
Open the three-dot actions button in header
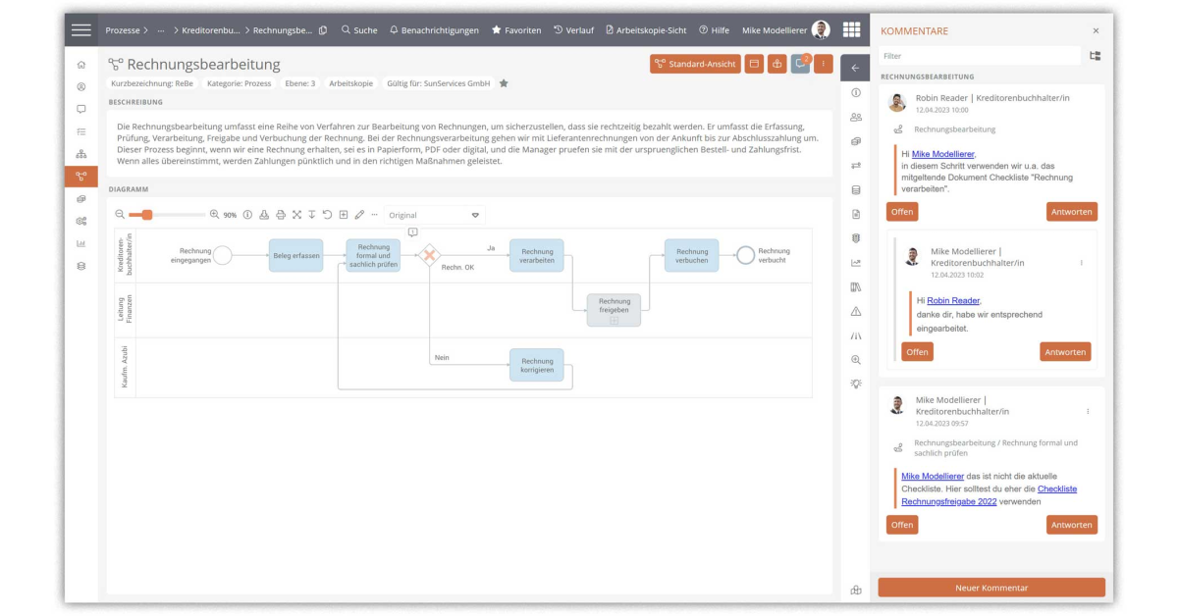823,64
